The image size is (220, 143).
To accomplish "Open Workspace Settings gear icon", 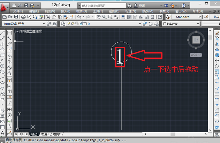I will point(49,24).
